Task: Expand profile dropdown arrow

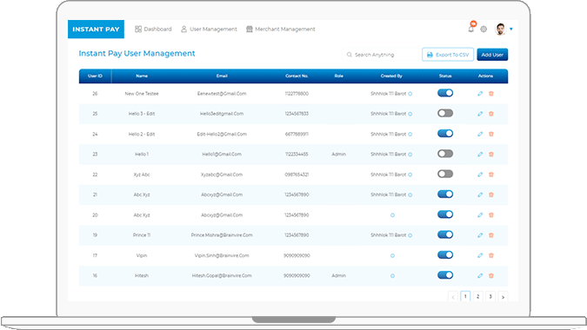Action: (511, 30)
